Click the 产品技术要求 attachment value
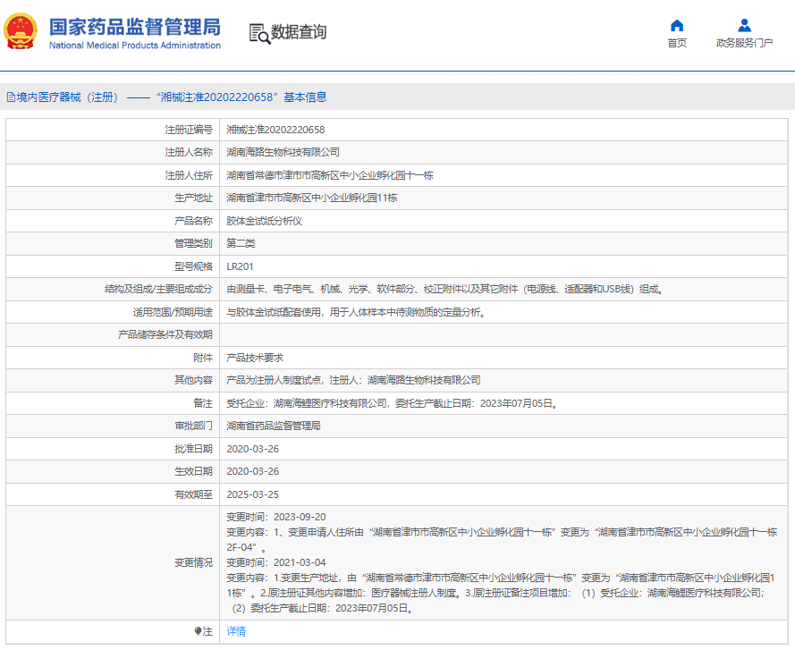Screen dimensions: 795x650 [255, 358]
